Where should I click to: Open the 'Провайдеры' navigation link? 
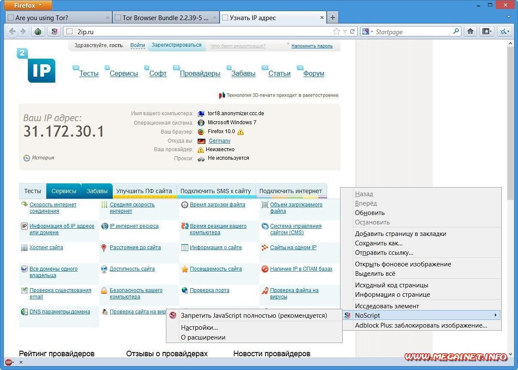(x=200, y=74)
